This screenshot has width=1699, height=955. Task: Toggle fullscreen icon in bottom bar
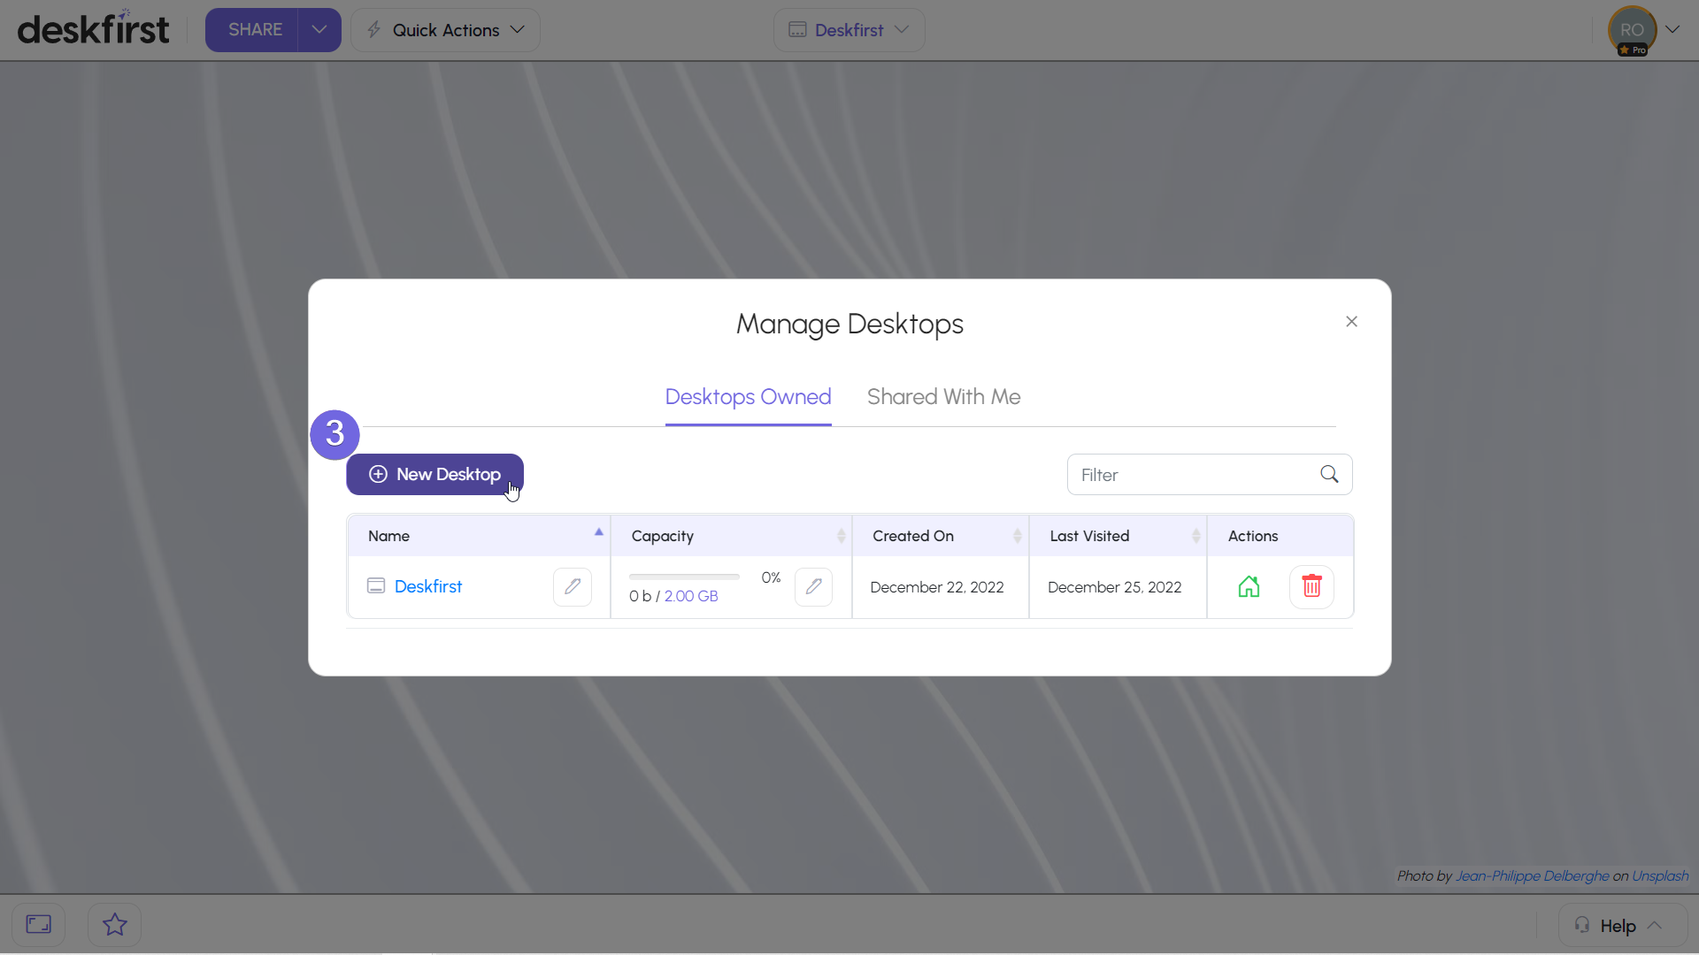click(x=38, y=924)
